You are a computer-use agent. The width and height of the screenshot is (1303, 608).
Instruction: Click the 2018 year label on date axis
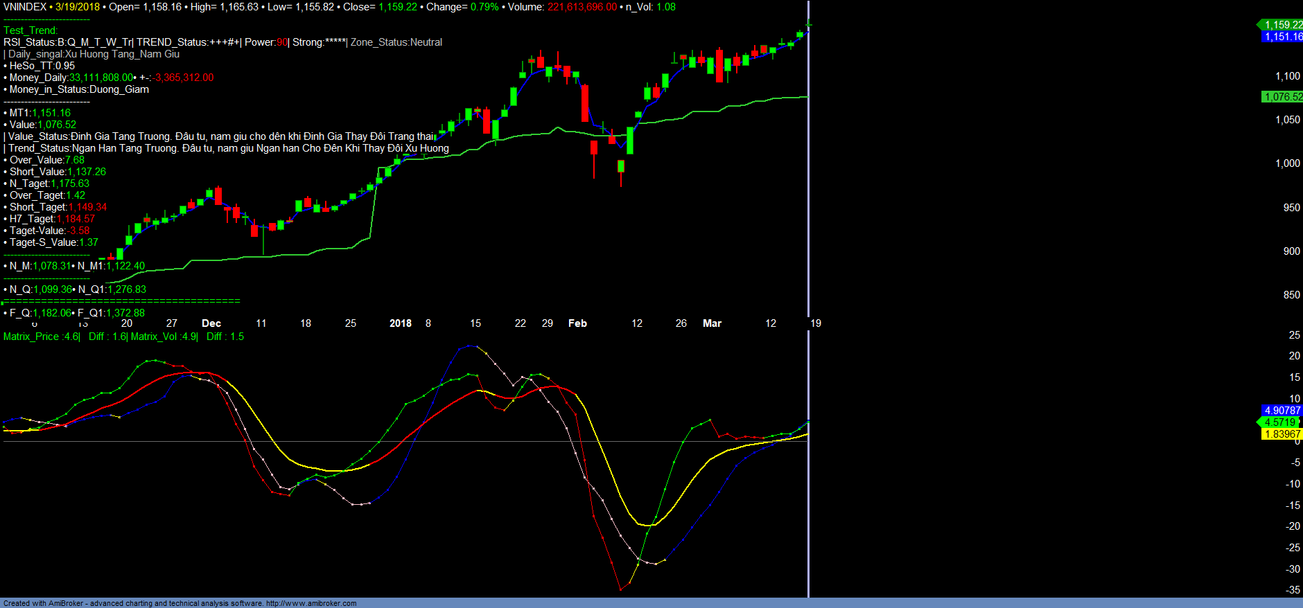[401, 323]
